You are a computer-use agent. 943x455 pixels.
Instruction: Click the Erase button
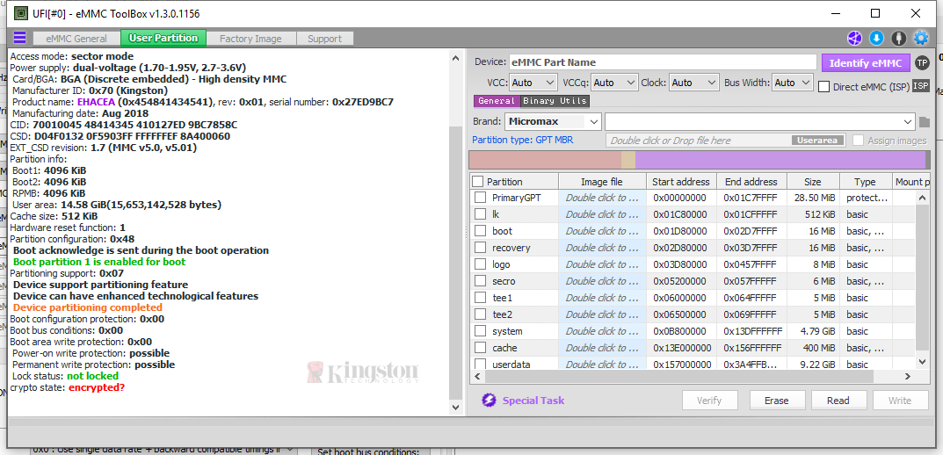coord(776,401)
